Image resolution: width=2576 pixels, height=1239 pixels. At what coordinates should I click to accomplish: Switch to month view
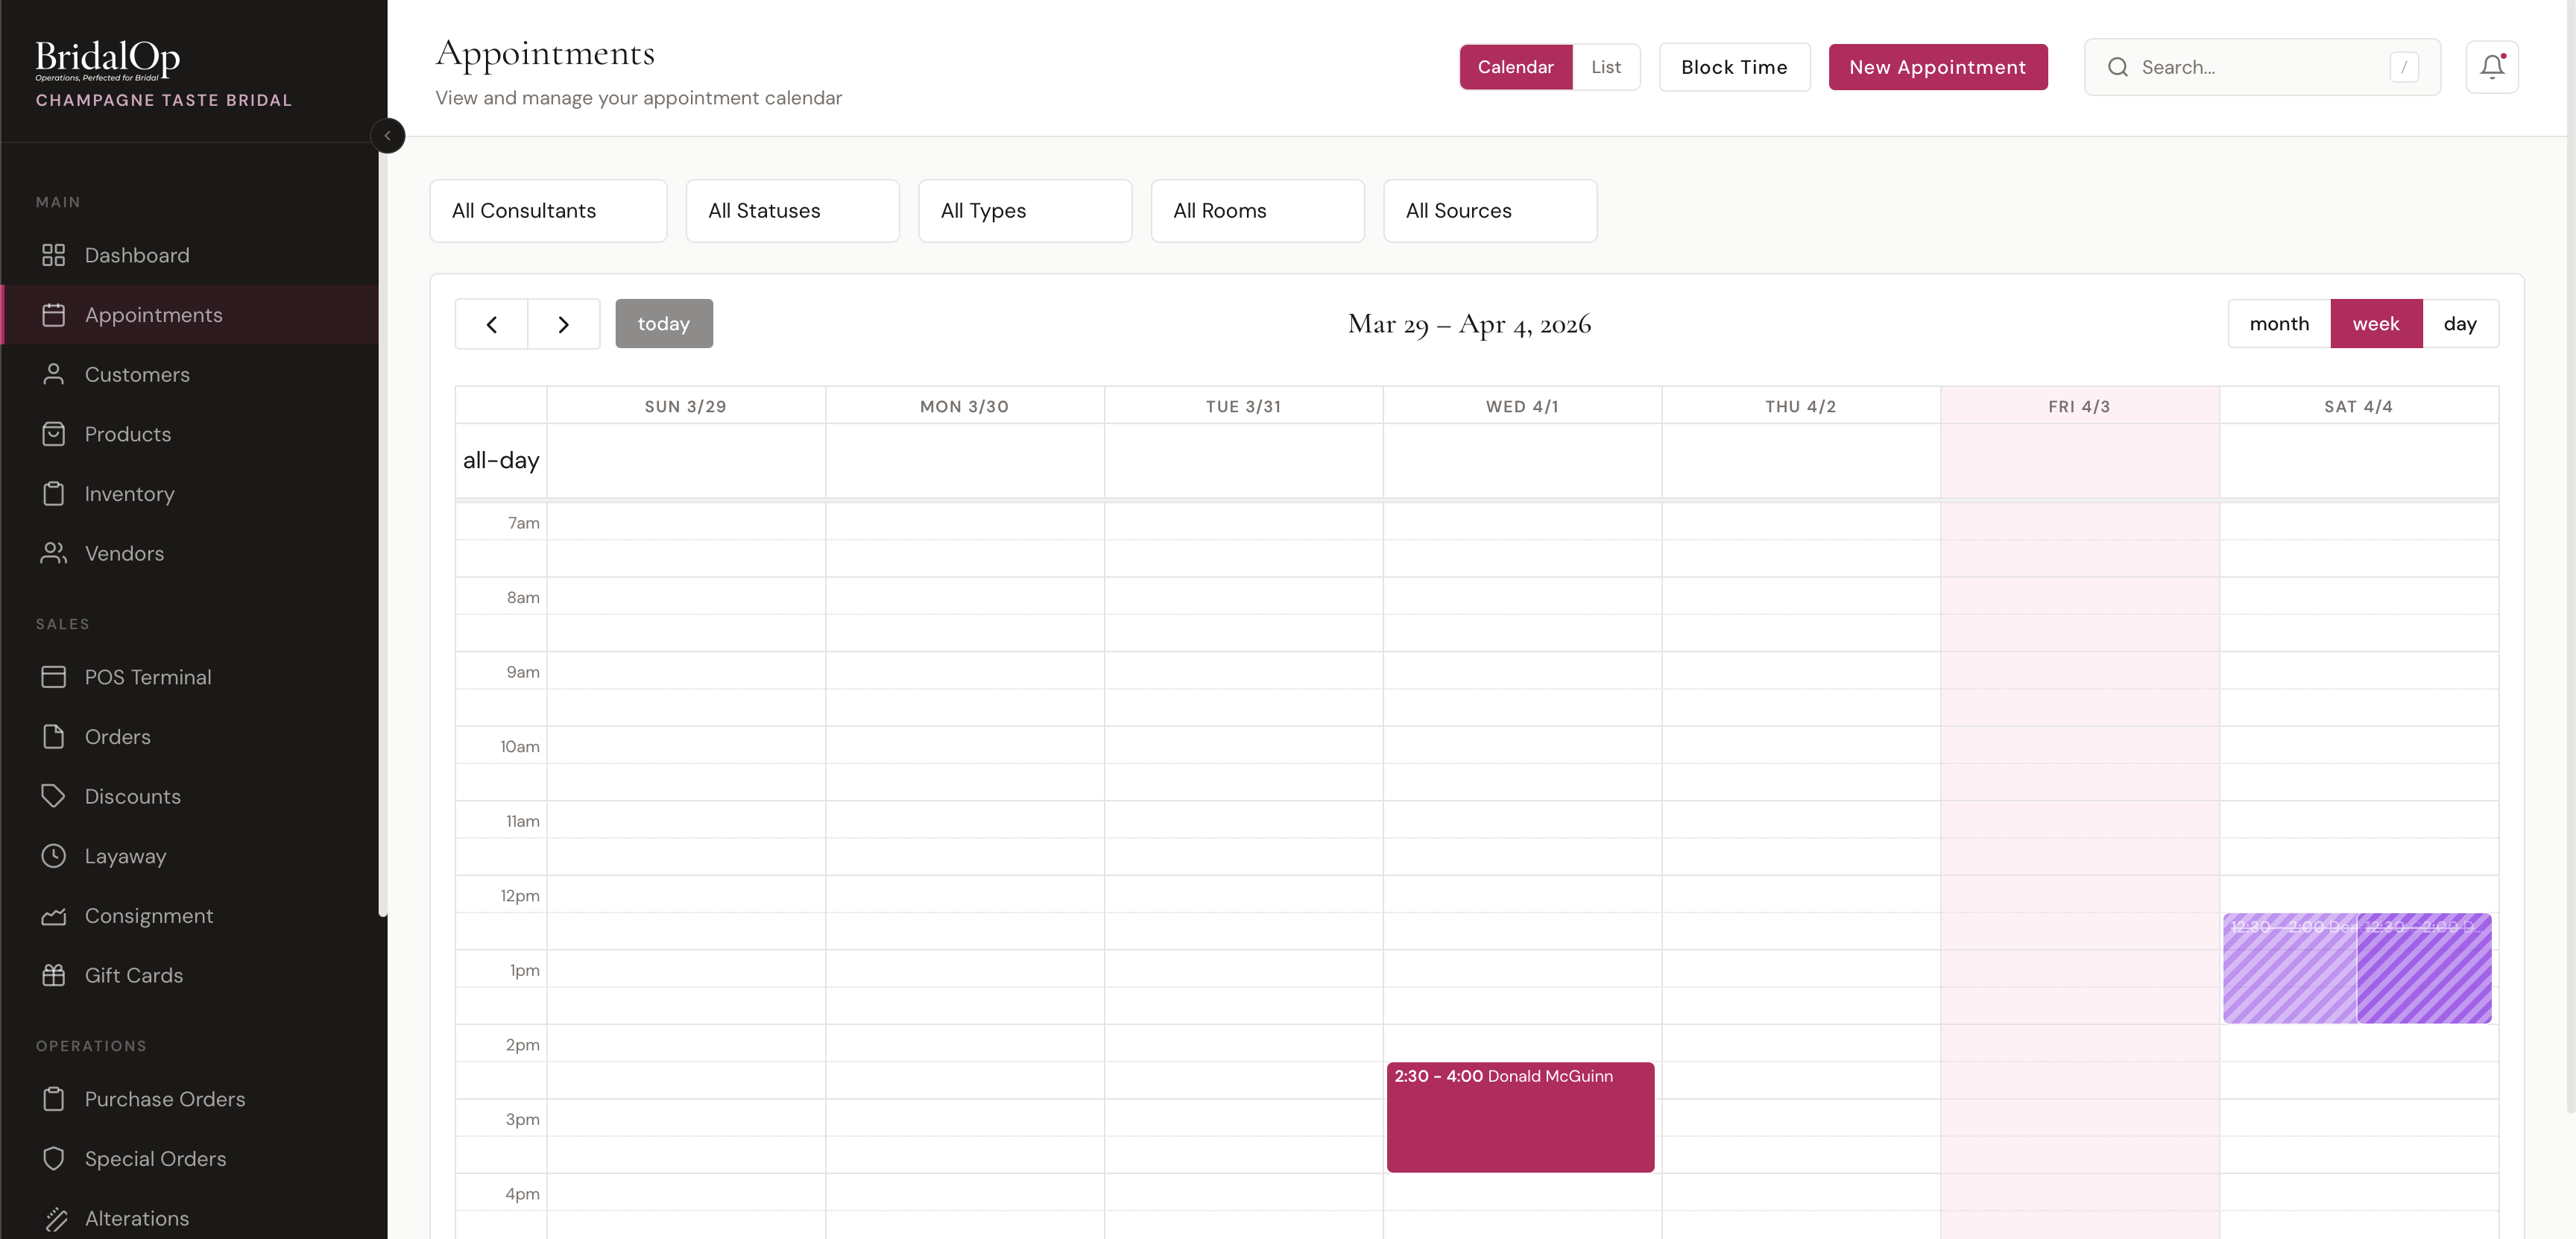2279,323
